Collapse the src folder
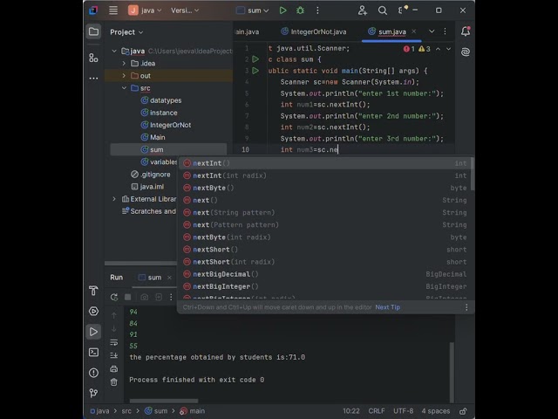 tap(124, 88)
